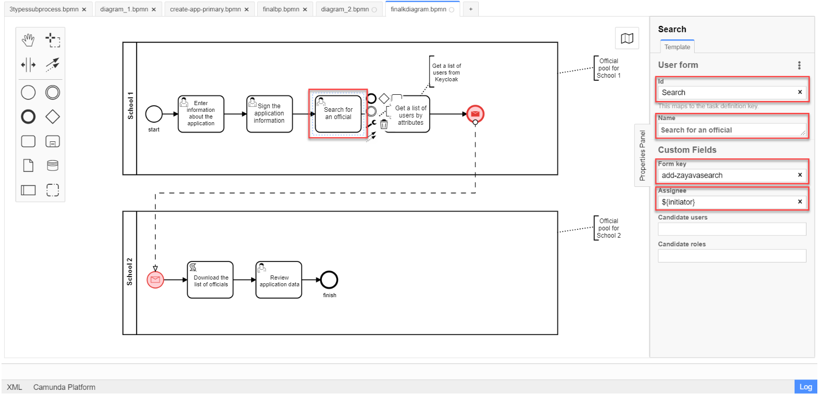
Task: Select 'Get a list of users from Keycloak' annotation
Action: tap(447, 72)
